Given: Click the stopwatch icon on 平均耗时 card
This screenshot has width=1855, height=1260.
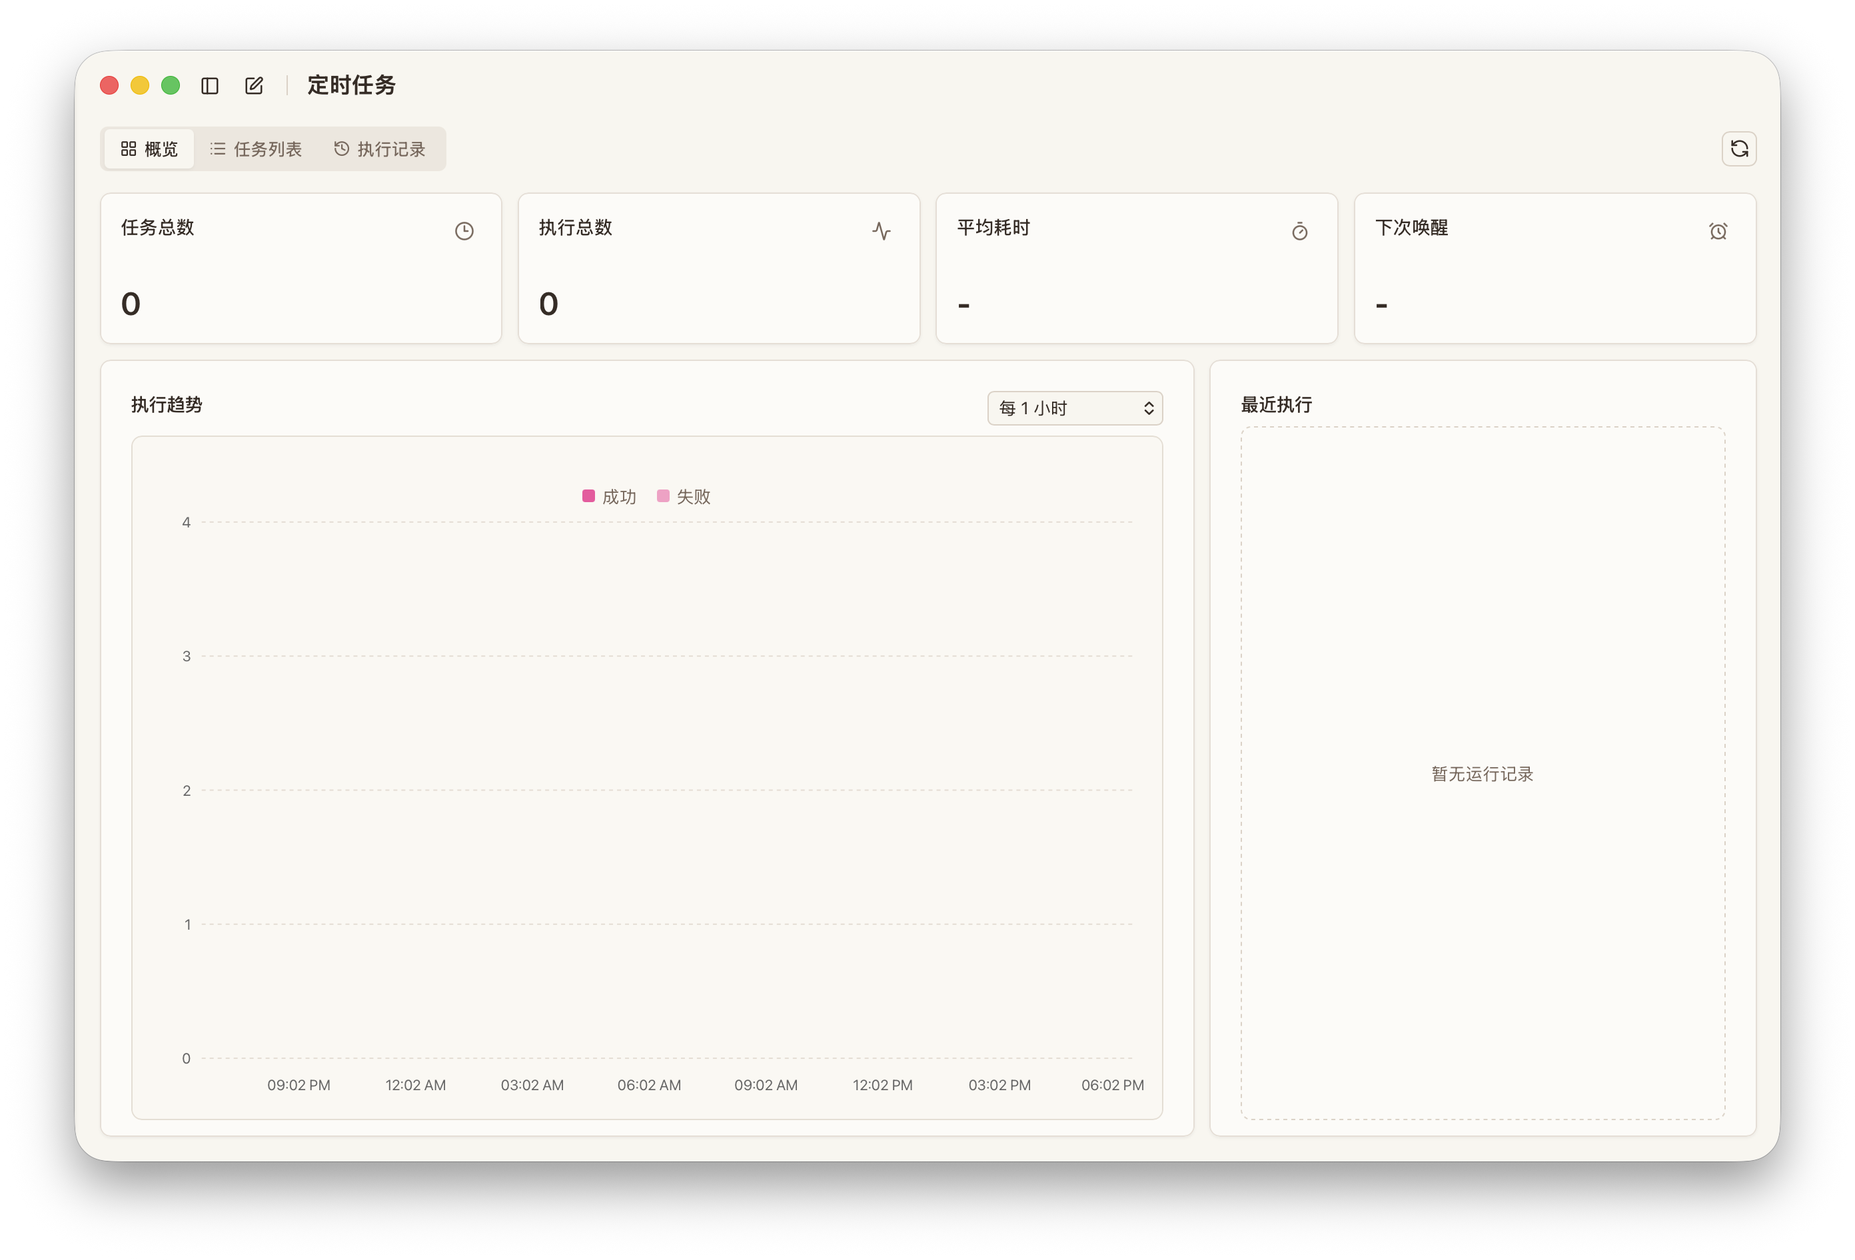Looking at the screenshot, I should point(1299,230).
